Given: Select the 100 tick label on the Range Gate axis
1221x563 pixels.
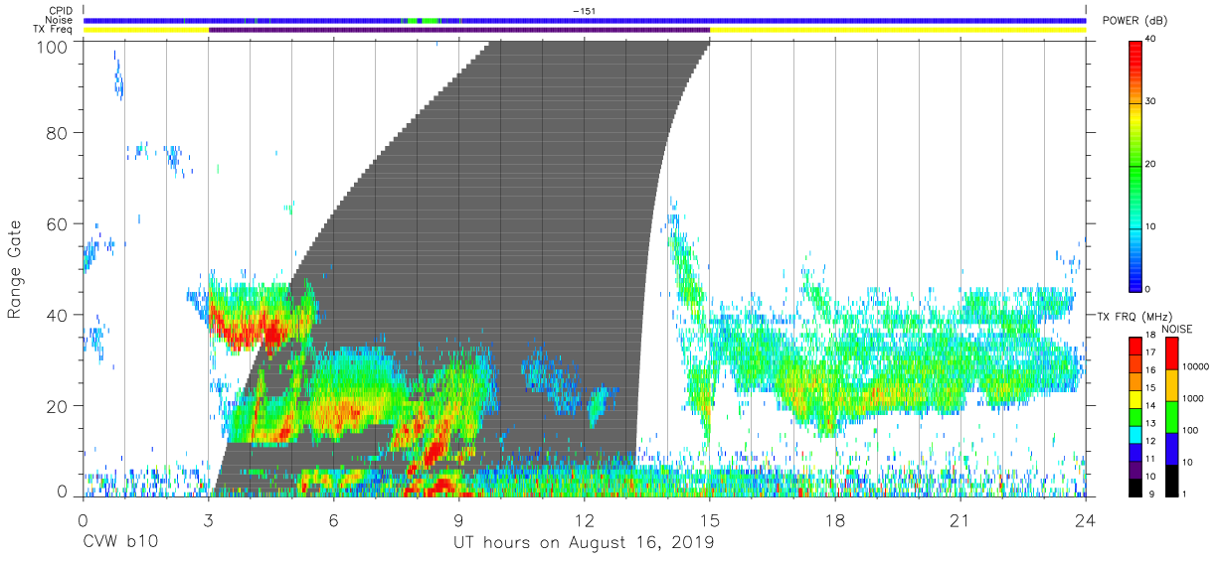Looking at the screenshot, I should click(x=51, y=46).
